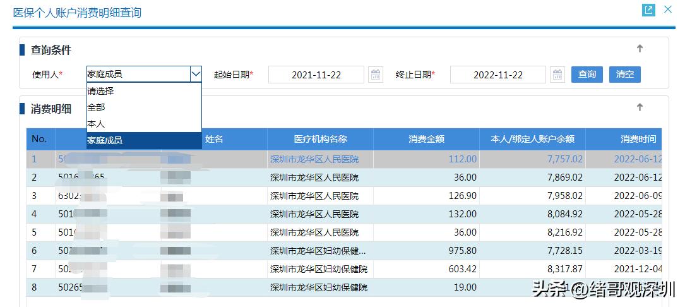Click date 2022-03-19 in row 6
685x307 pixels.
click(638, 251)
